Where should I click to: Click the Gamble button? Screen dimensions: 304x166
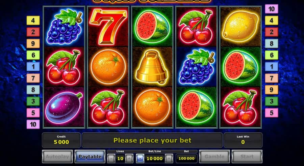(x=214, y=157)
